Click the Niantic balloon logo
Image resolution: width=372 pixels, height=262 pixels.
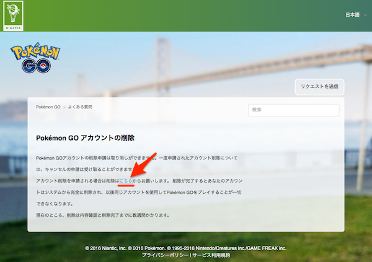(13, 15)
